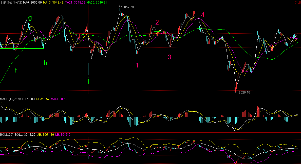Click the 3059.79 high price marker
Viewport: 301px width, 164px height.
128,7
